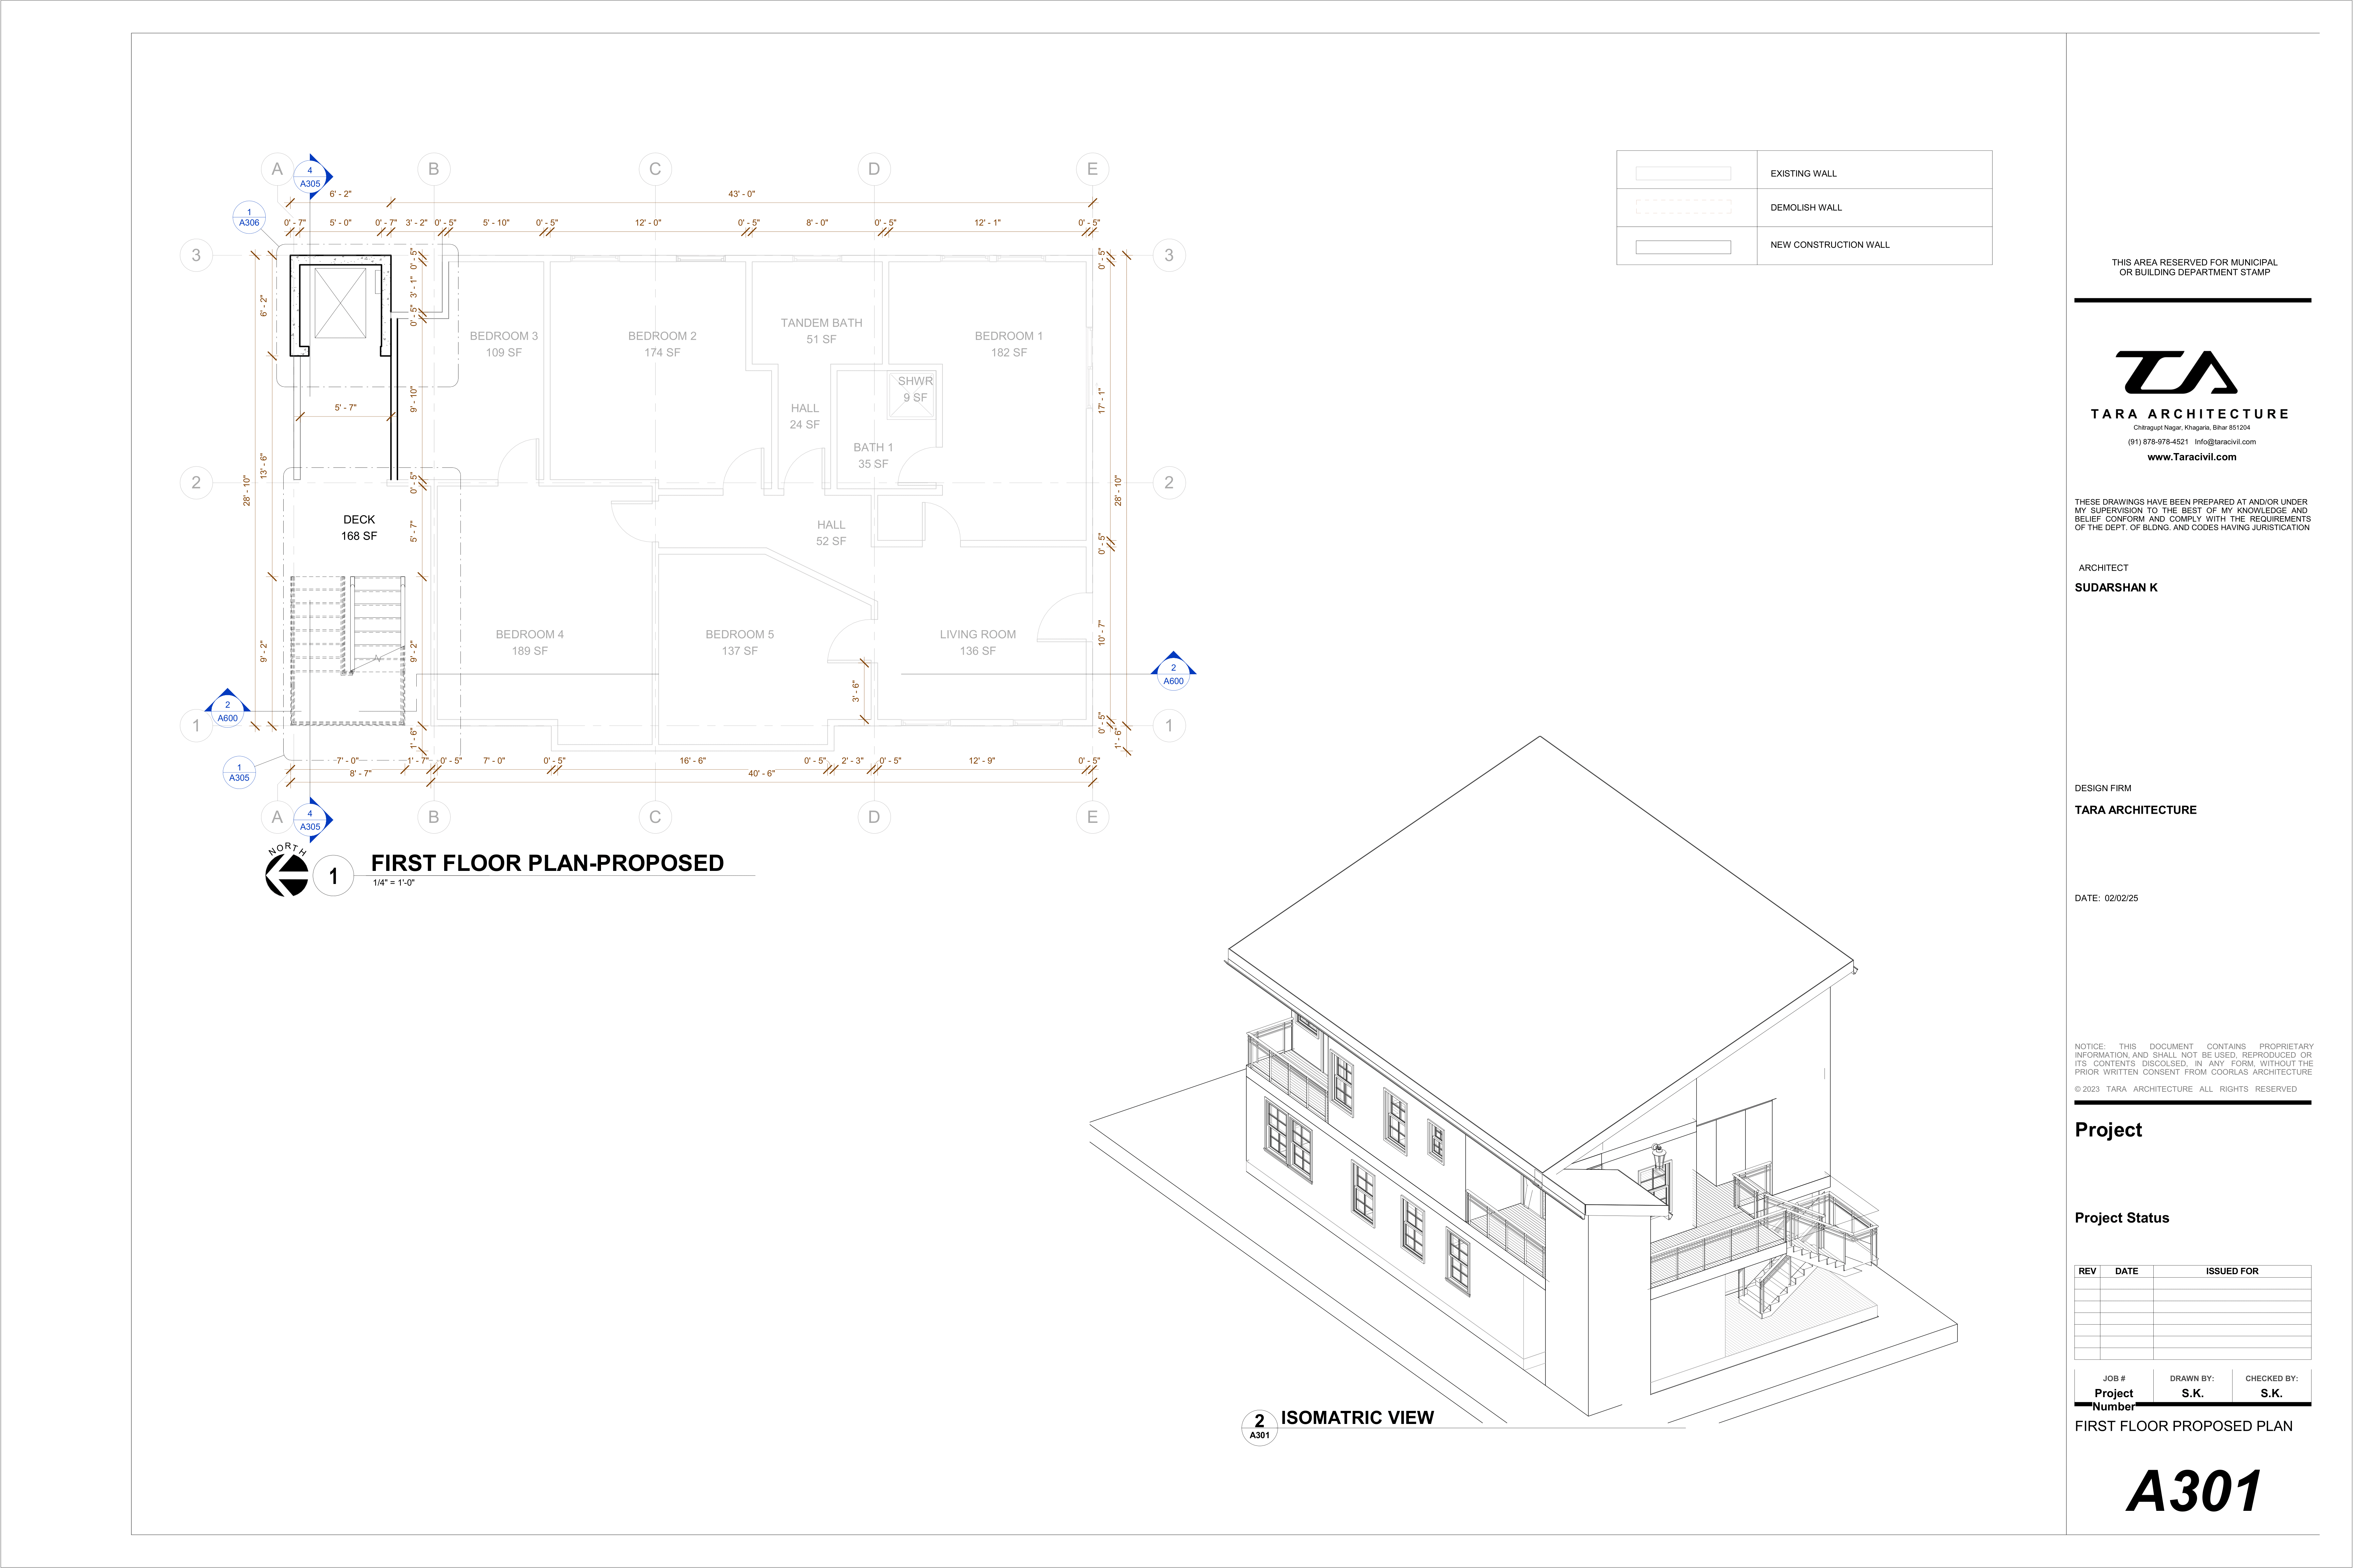Select the S.K. initials under CHECKED BY

point(2271,1393)
